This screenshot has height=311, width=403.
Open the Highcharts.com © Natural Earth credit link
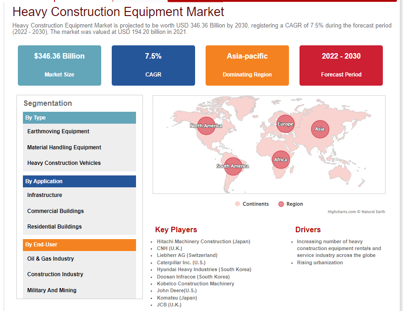pos(356,212)
